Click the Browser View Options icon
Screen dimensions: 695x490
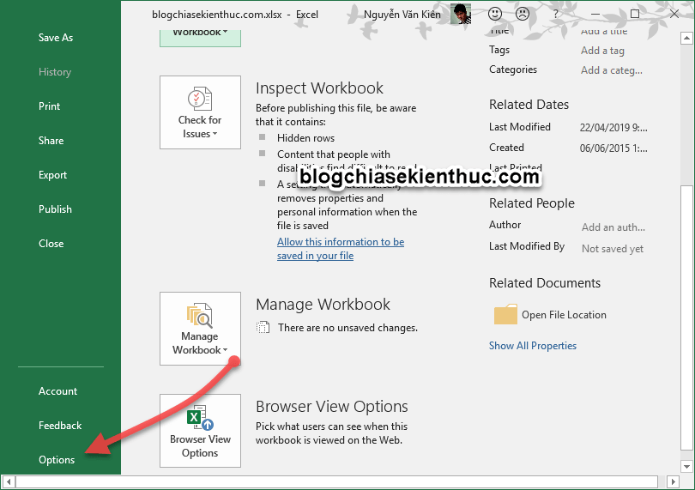pyautogui.click(x=200, y=431)
